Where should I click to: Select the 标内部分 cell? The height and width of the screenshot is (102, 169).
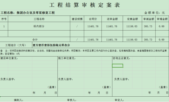click(x=39, y=26)
